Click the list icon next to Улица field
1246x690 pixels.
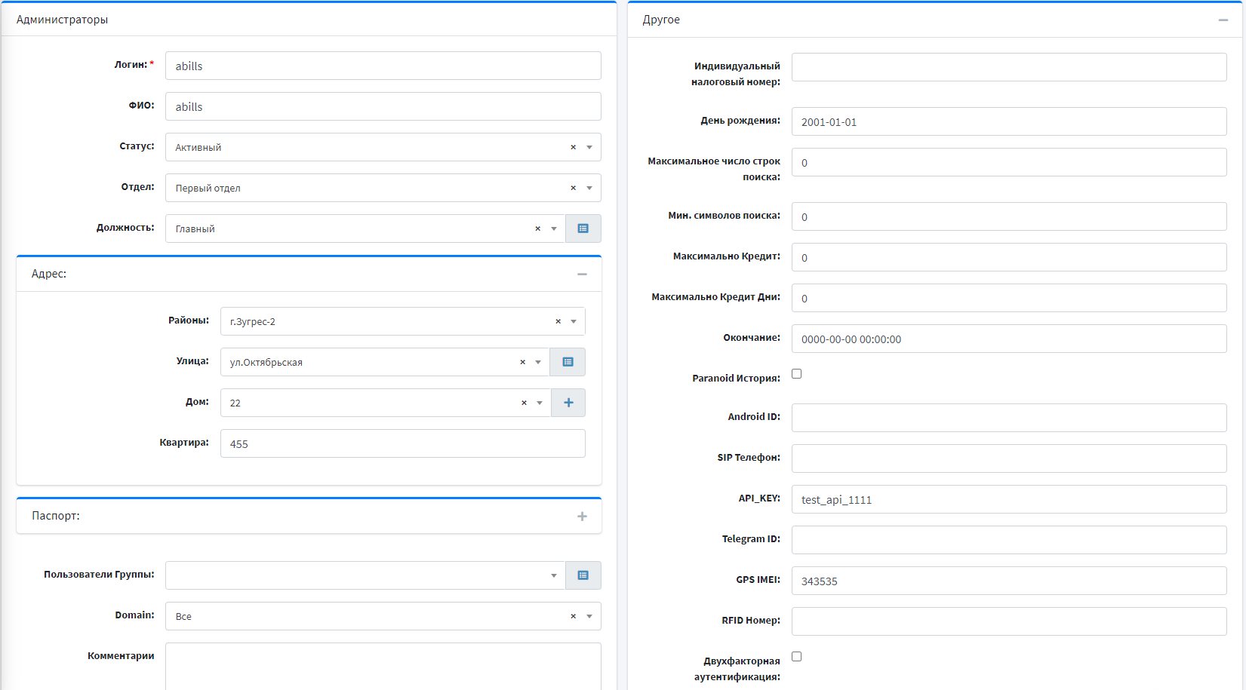tap(568, 362)
